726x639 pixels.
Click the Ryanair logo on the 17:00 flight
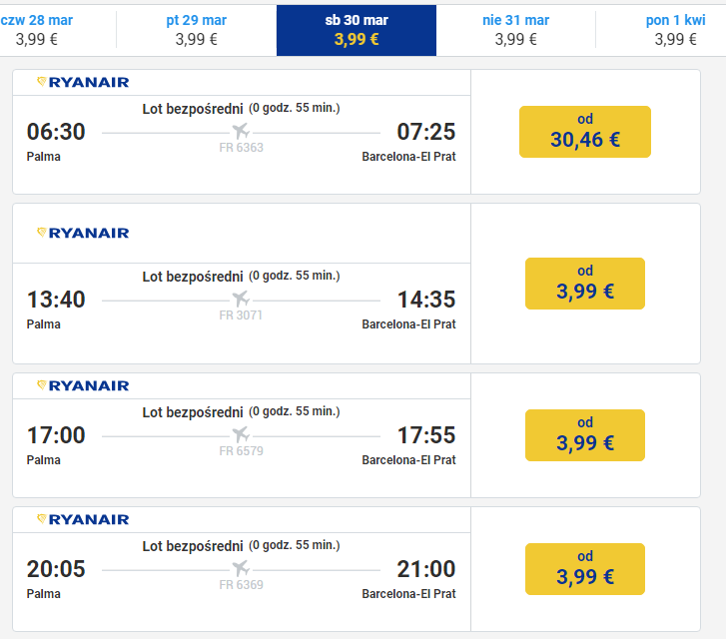[x=83, y=385]
